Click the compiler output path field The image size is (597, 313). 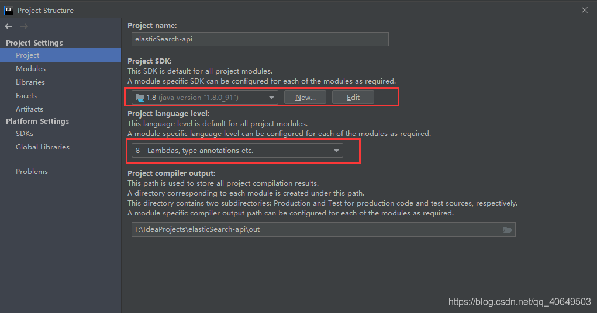[323, 229]
